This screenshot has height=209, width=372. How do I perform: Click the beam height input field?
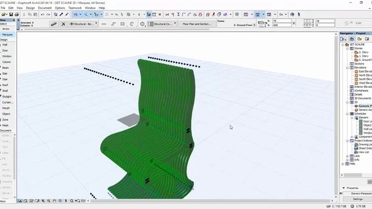point(281,21)
